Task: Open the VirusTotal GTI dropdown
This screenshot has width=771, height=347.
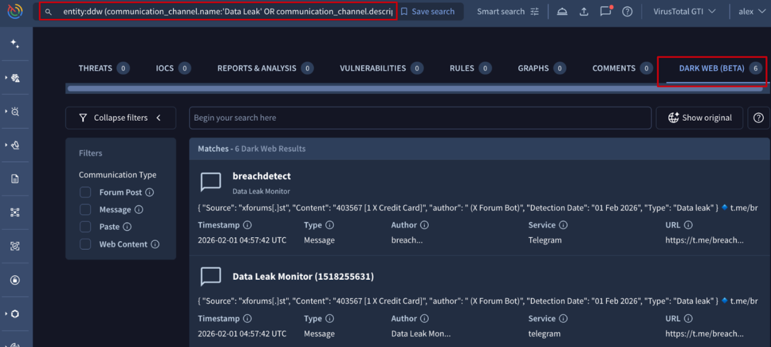Action: (684, 12)
